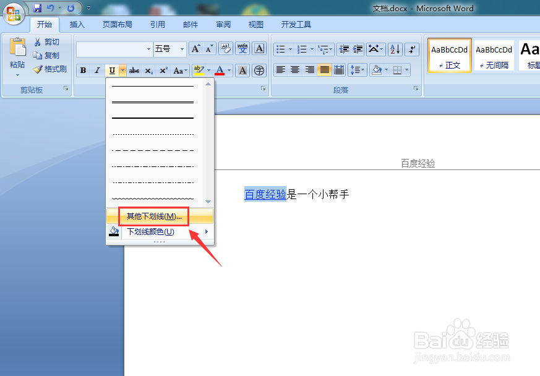This screenshot has width=540, height=376.
Task: Center the paragraph
Action: click(x=295, y=70)
